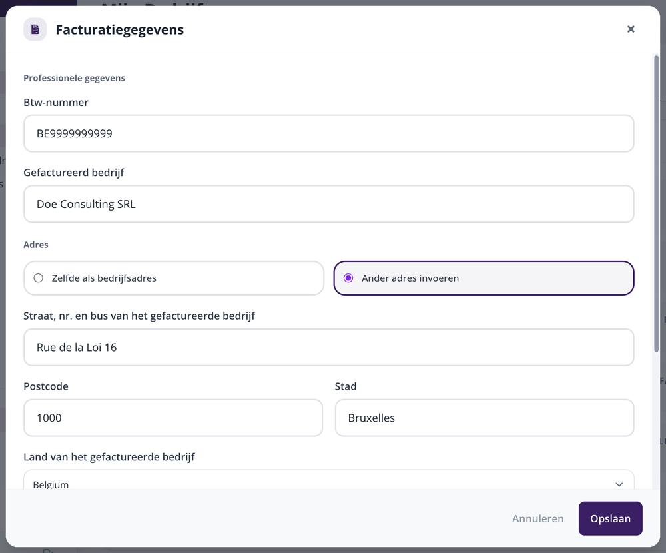Click the Stad label text
This screenshot has width=666, height=553.
coord(345,386)
